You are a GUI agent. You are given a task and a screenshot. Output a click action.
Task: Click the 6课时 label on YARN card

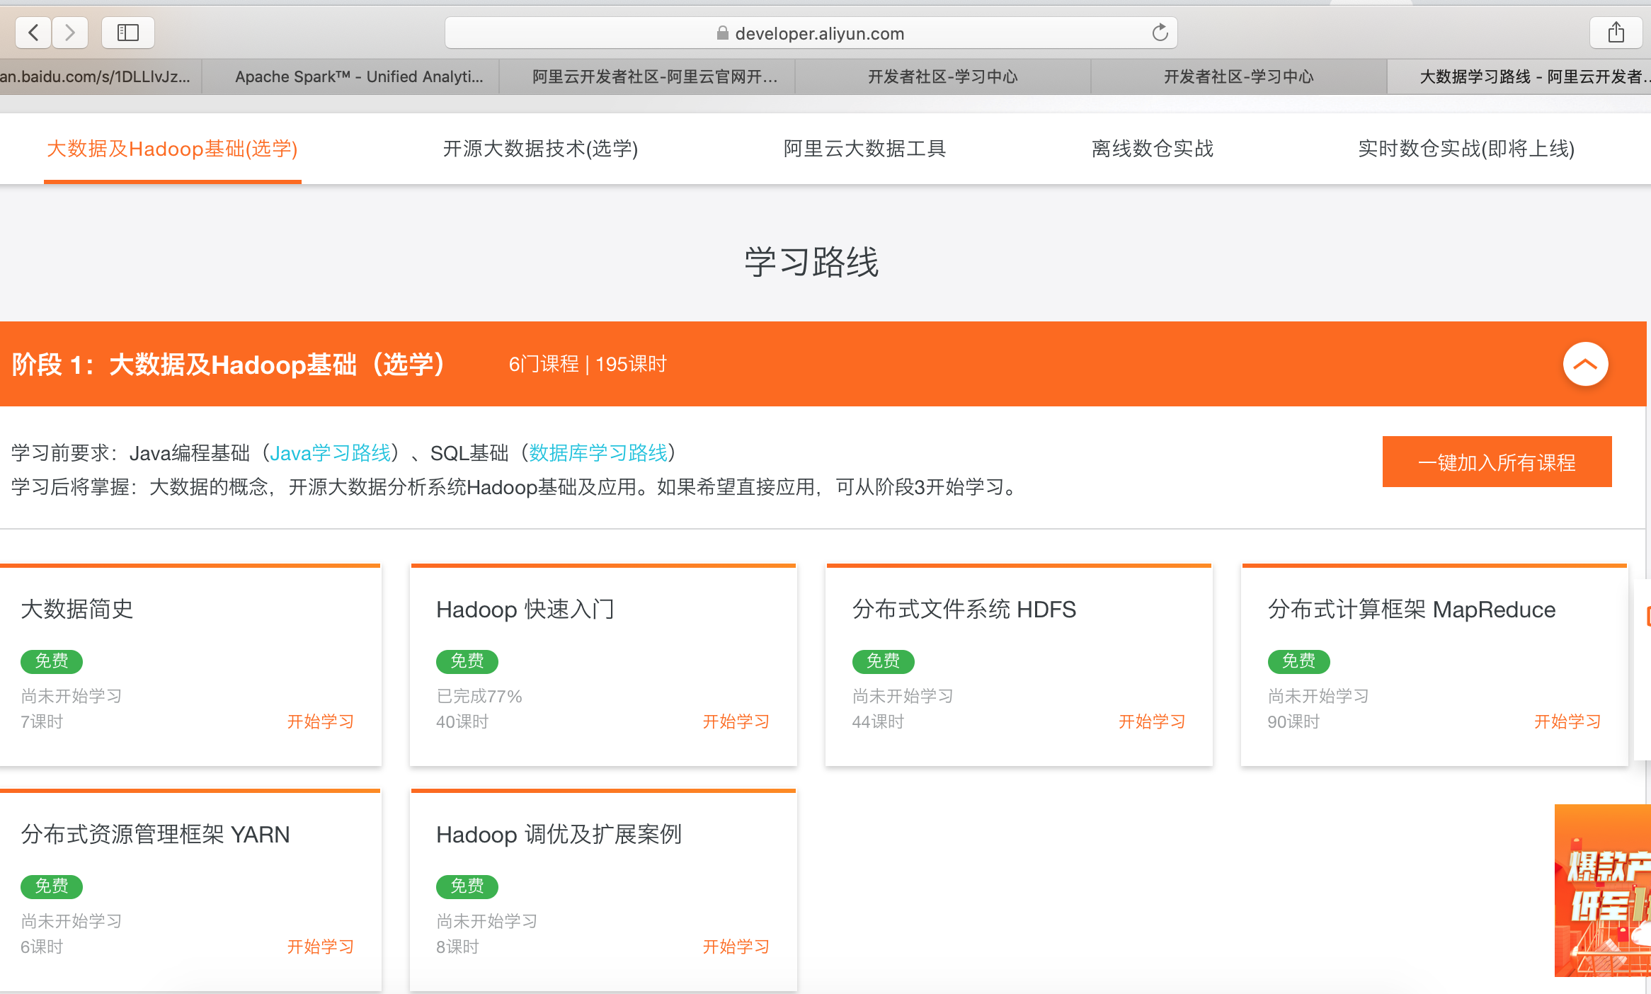pyautogui.click(x=42, y=947)
